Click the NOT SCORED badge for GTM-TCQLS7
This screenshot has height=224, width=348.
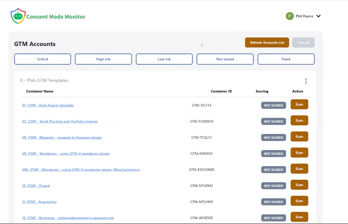point(273,137)
